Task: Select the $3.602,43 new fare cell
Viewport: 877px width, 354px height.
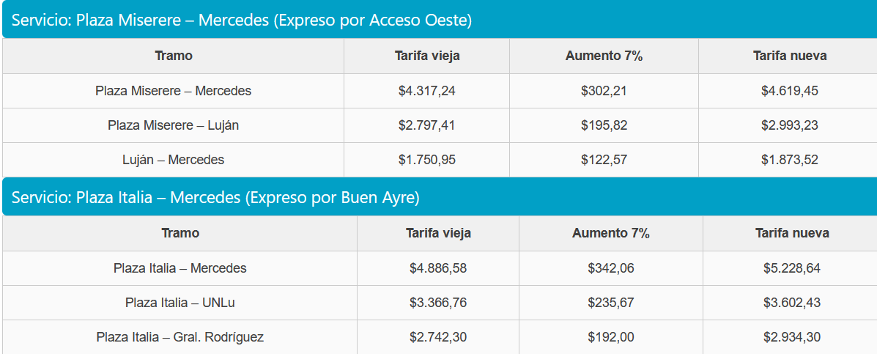Action: (x=792, y=302)
